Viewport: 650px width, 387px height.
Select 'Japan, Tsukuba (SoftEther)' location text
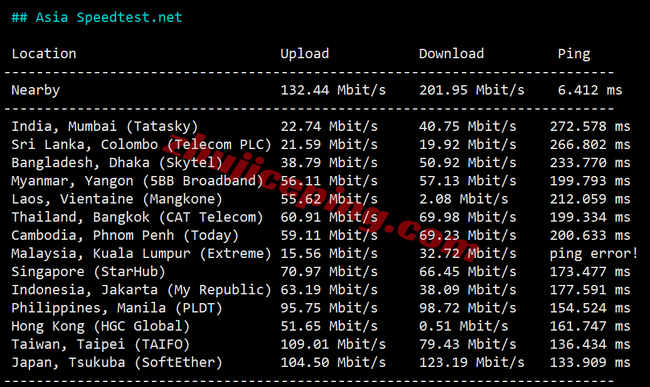(117, 363)
